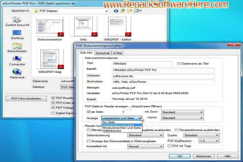Click the Titel field containing Hilfedatei

click(142, 63)
